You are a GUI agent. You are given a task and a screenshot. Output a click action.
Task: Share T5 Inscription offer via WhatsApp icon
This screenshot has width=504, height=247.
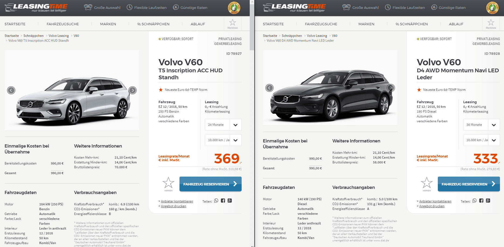216,201
